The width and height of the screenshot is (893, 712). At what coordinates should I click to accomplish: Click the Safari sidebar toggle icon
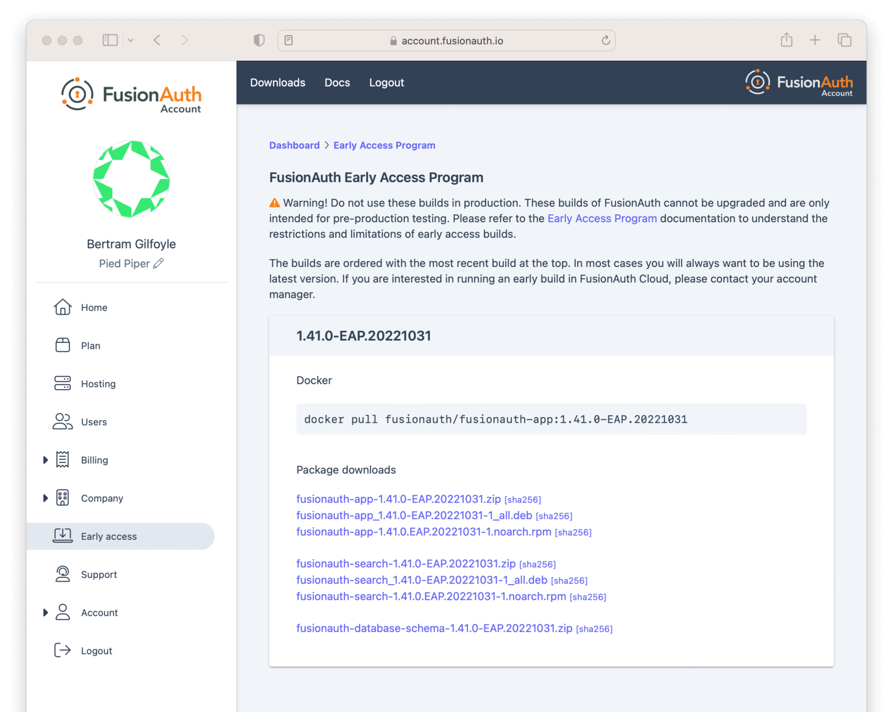click(110, 40)
